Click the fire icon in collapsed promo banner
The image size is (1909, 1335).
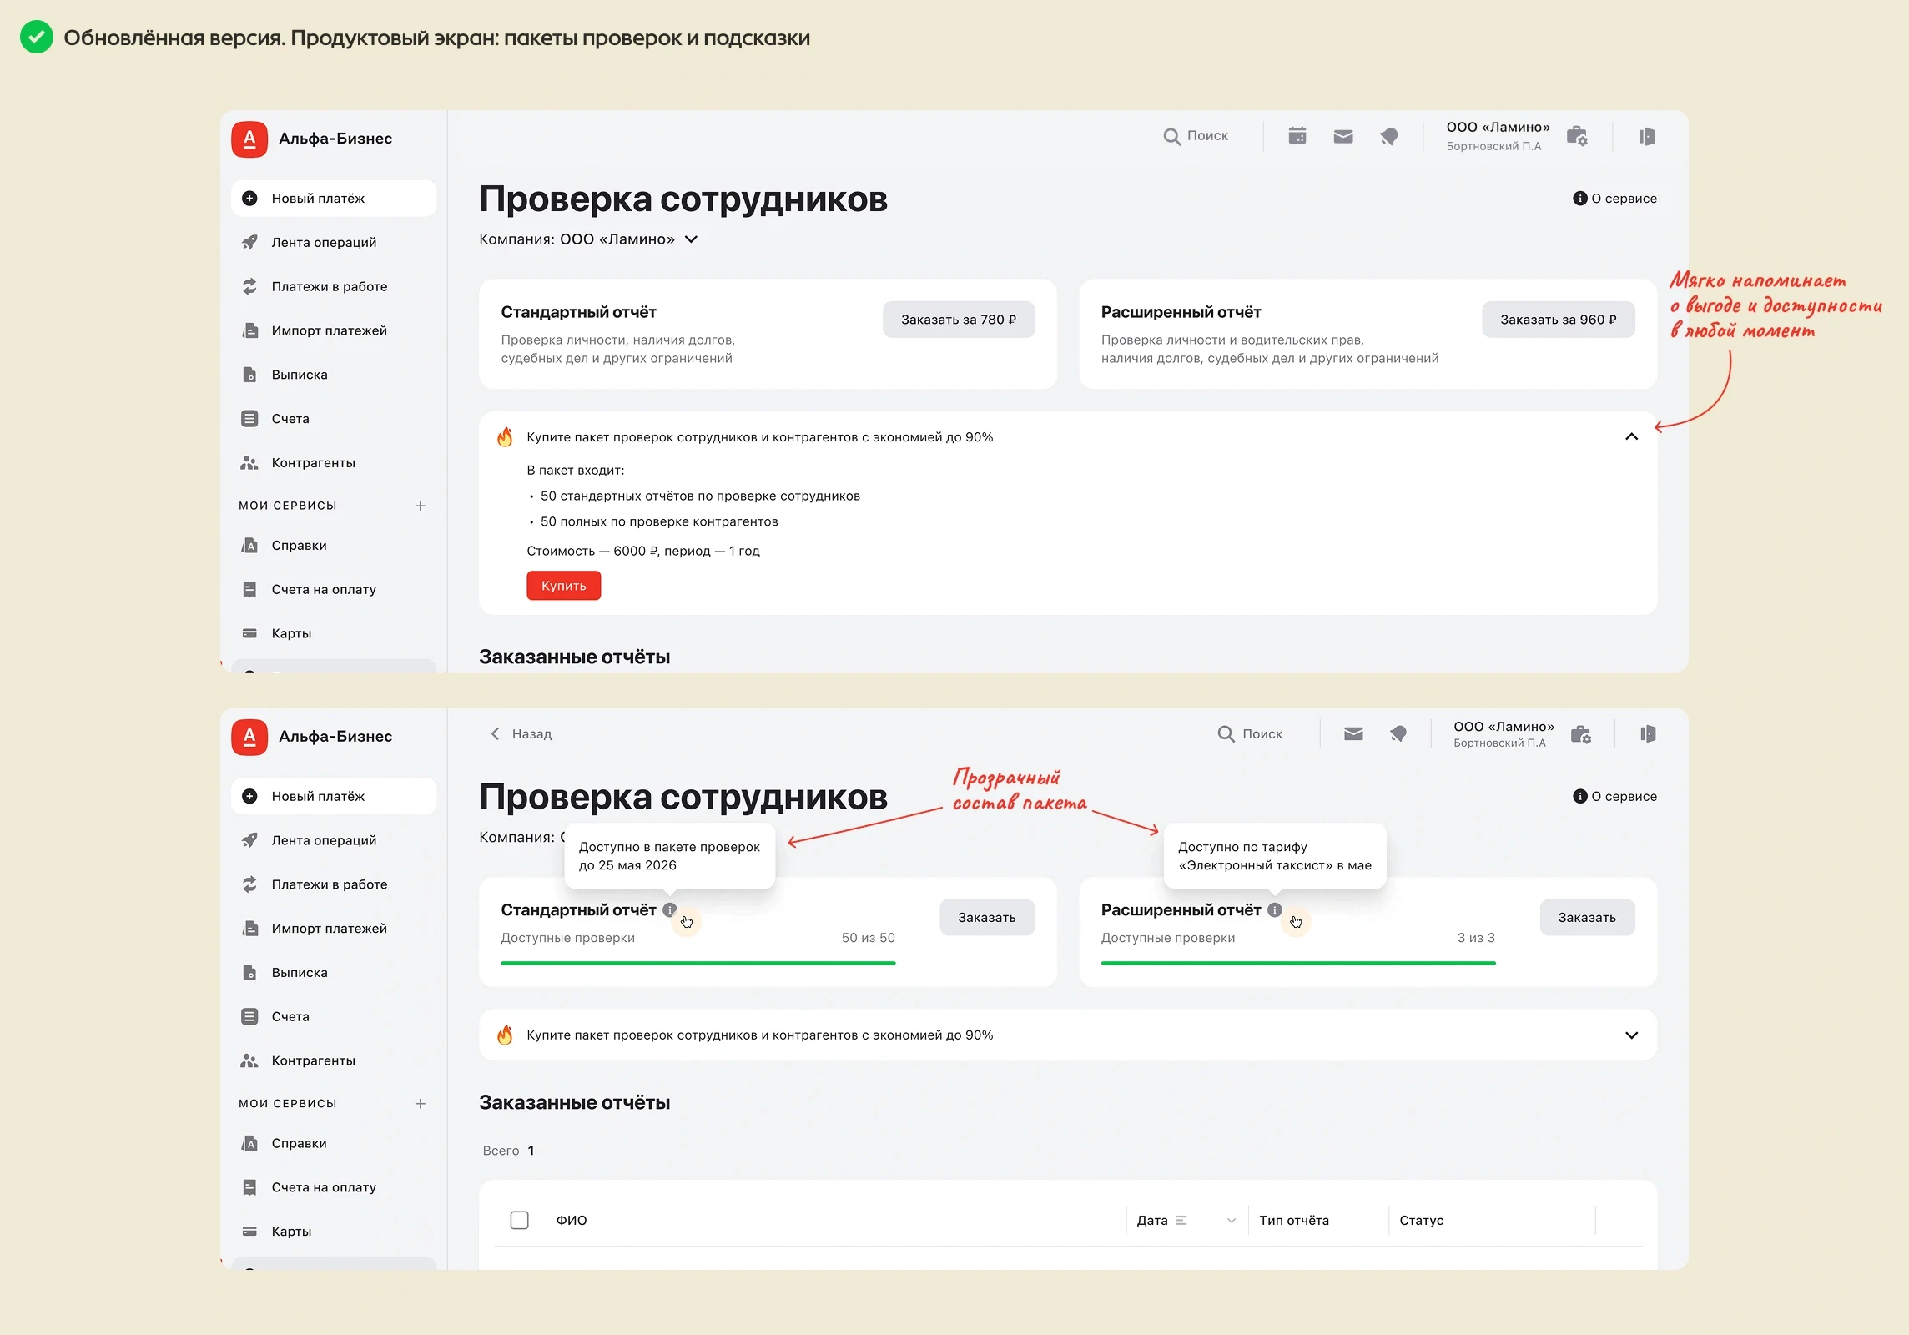click(505, 1035)
